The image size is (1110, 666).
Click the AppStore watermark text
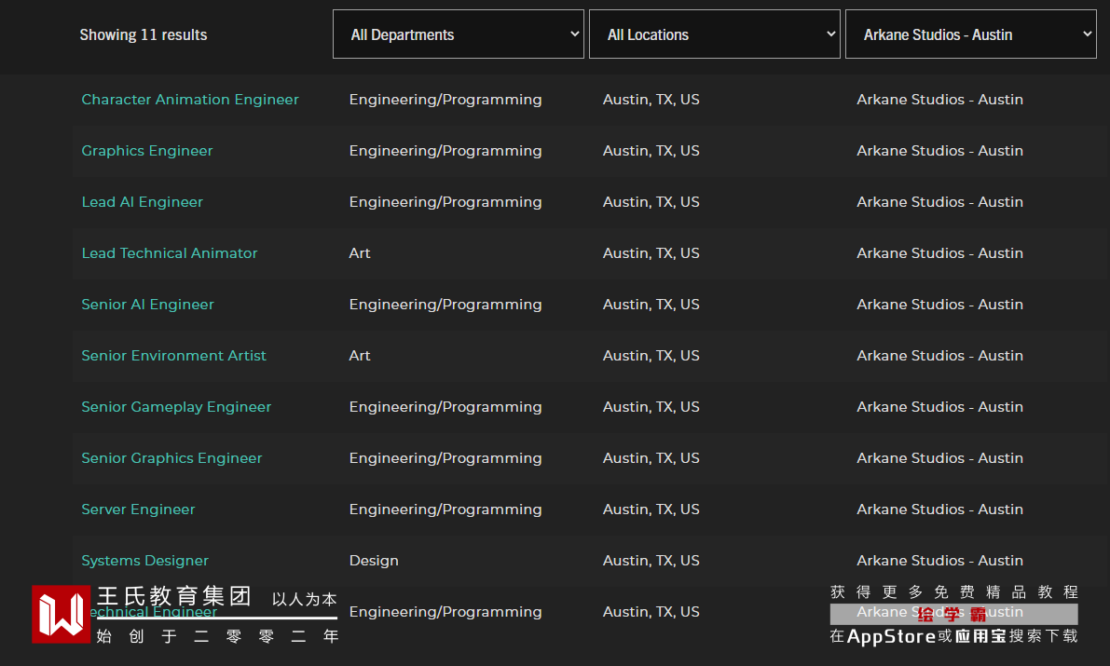[x=891, y=636]
